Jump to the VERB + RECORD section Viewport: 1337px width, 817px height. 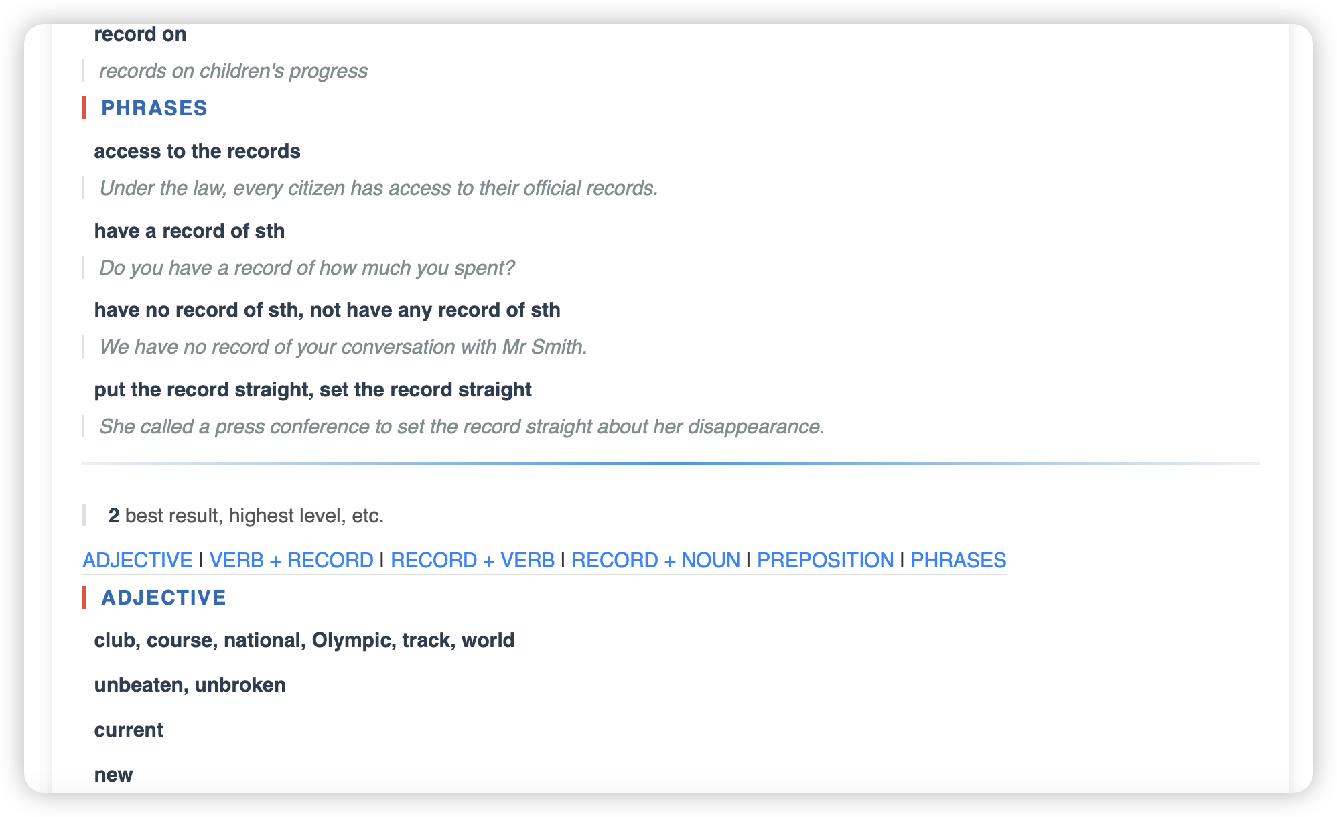coord(291,560)
